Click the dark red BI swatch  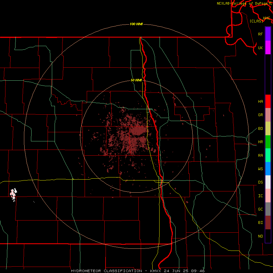pyautogui.click(x=268, y=223)
